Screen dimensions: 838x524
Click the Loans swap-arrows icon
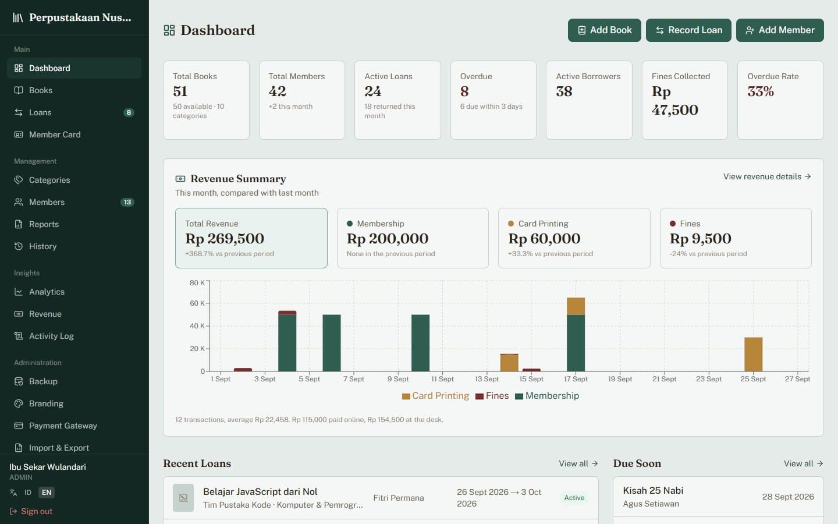click(x=19, y=112)
